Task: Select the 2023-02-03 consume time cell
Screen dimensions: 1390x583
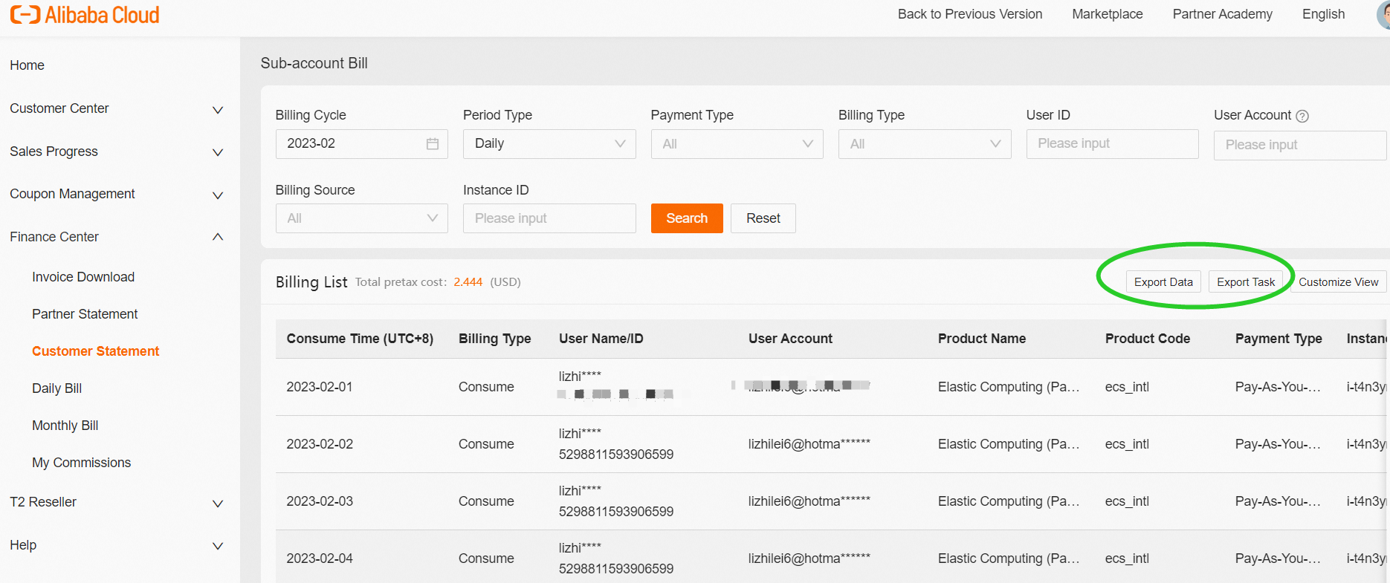Action: [320, 501]
